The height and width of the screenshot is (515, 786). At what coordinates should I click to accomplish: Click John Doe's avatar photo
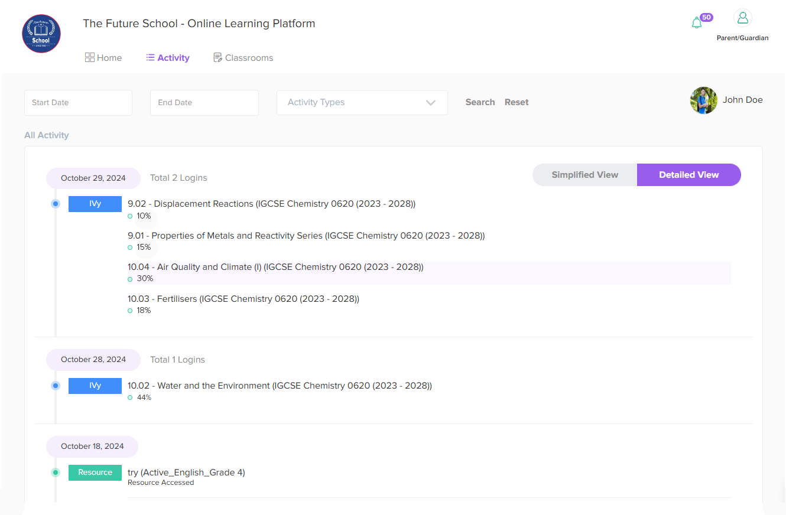pos(703,100)
